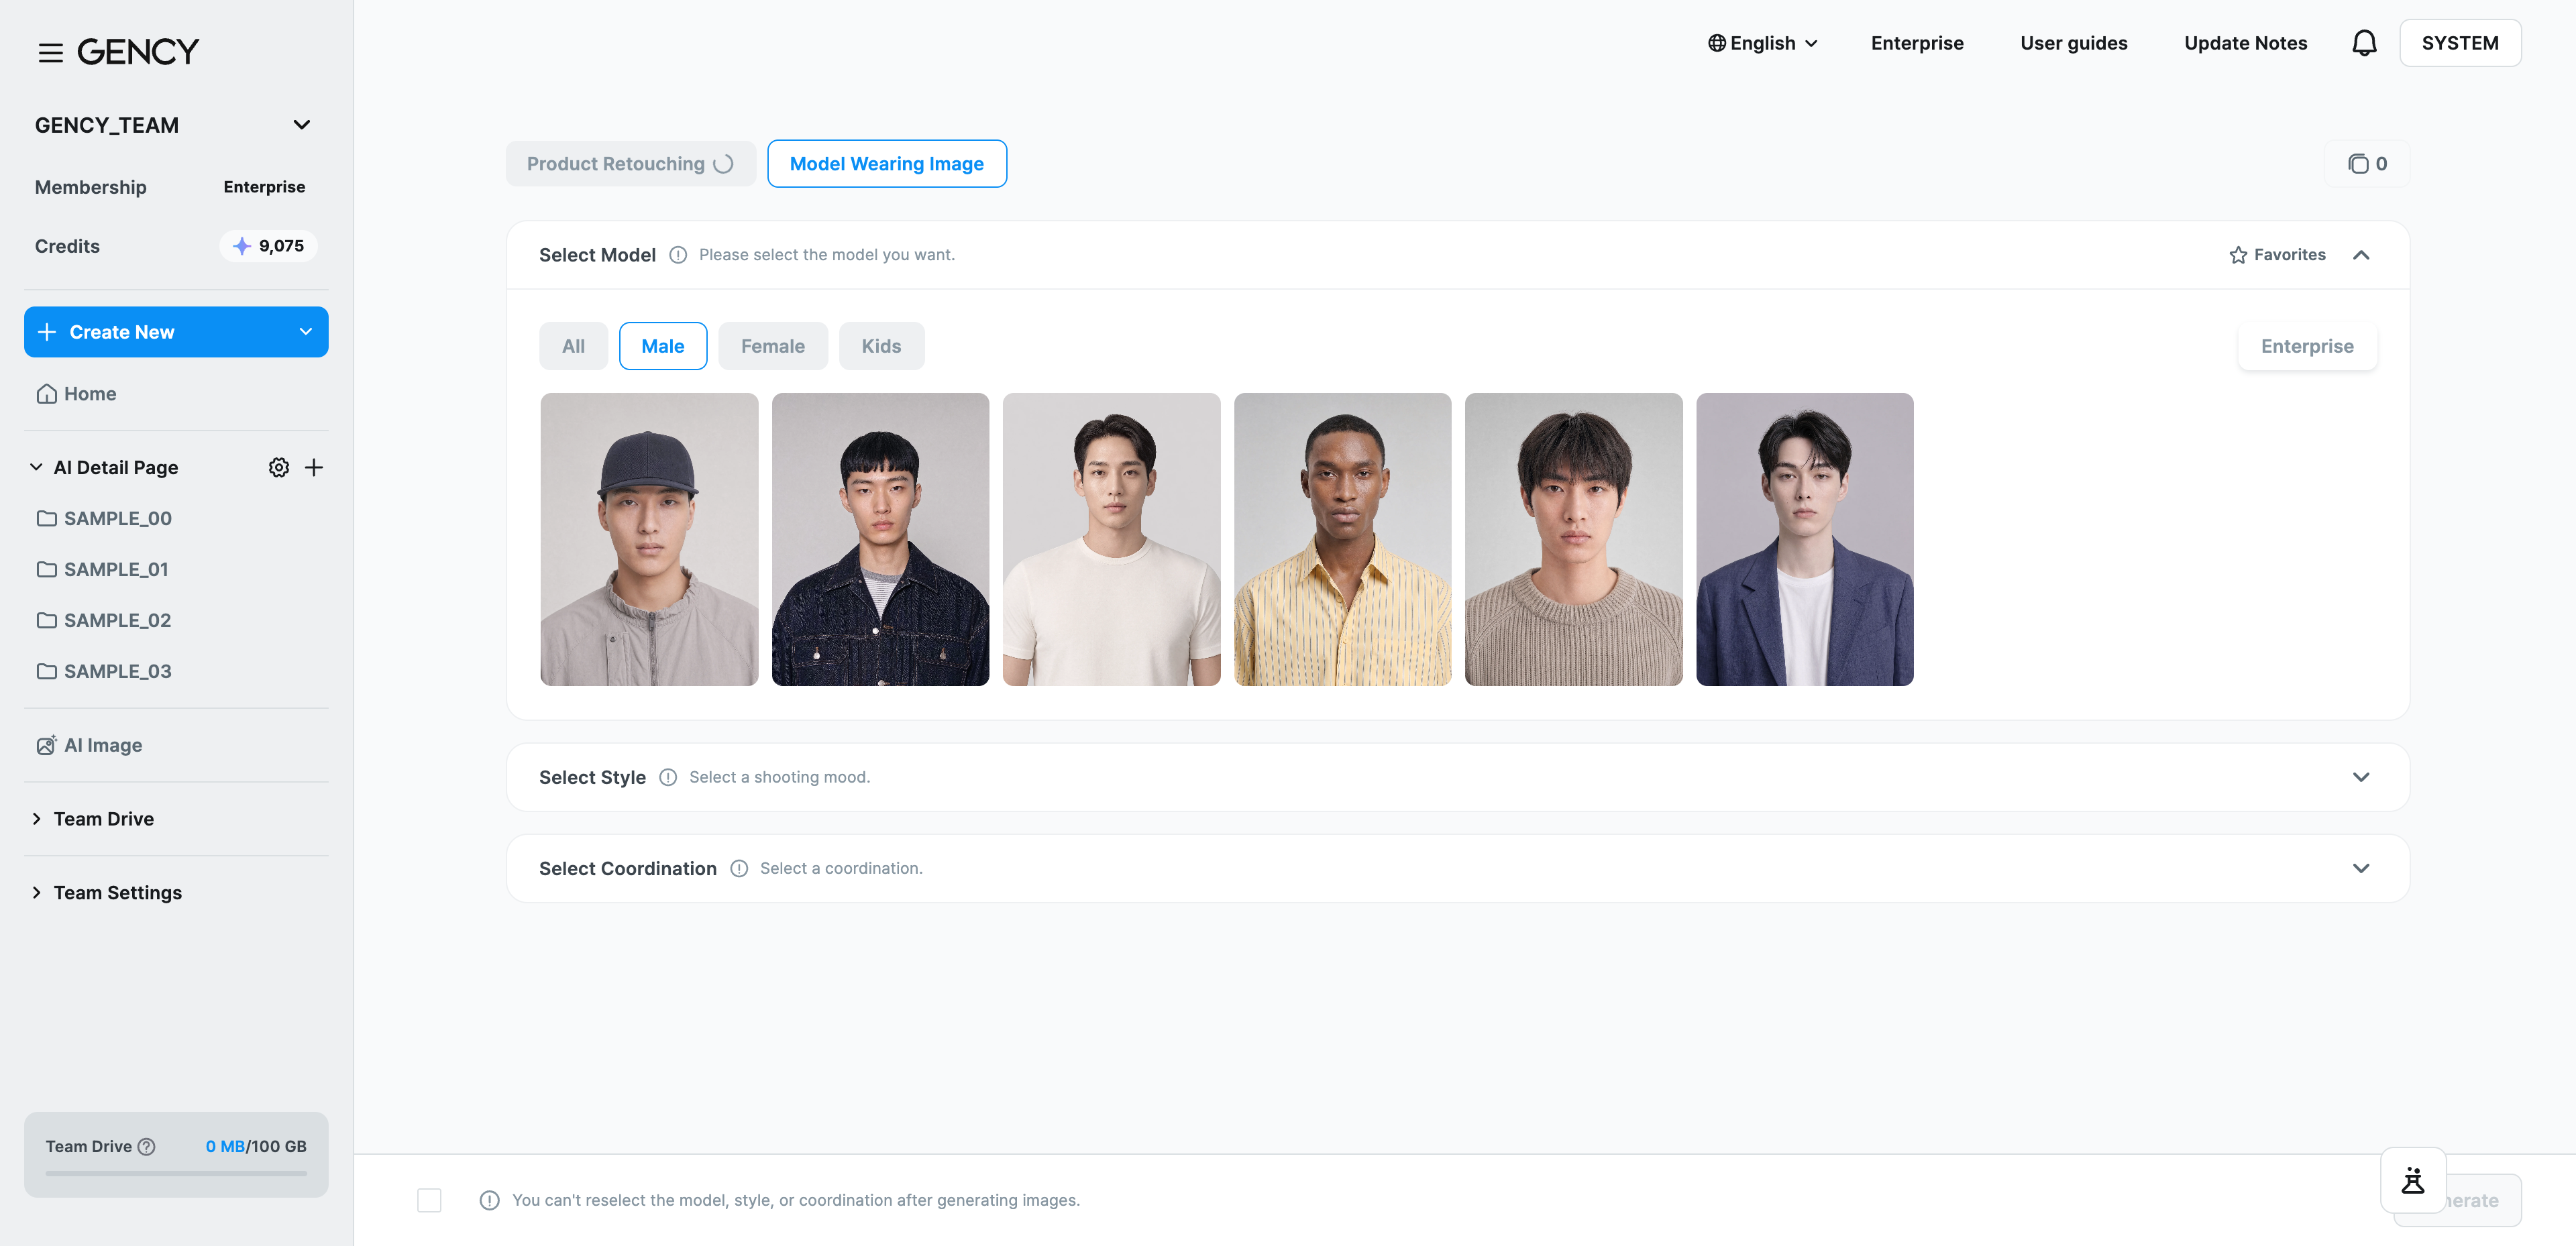Viewport: 2576px width, 1246px height.
Task: Add new AI Detail Page with plus icon
Action: click(314, 467)
